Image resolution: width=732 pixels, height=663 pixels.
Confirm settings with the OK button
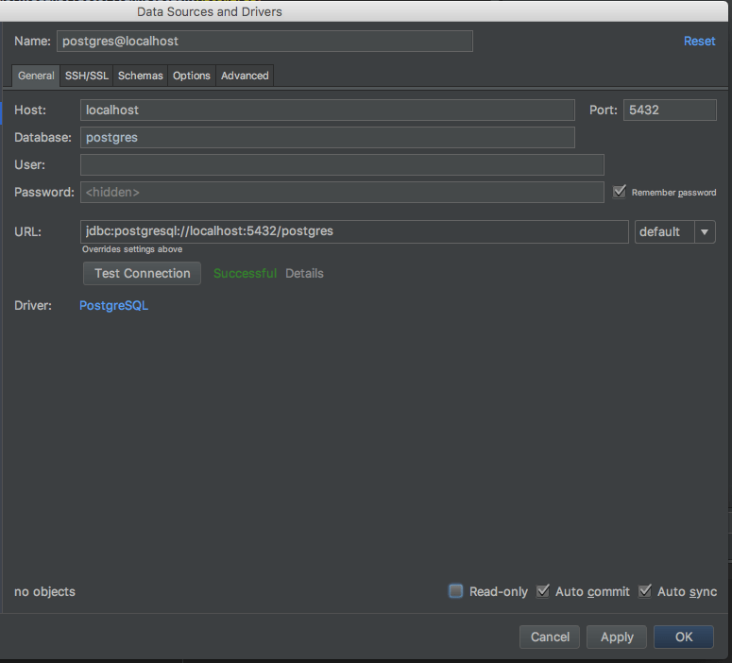[x=684, y=637]
